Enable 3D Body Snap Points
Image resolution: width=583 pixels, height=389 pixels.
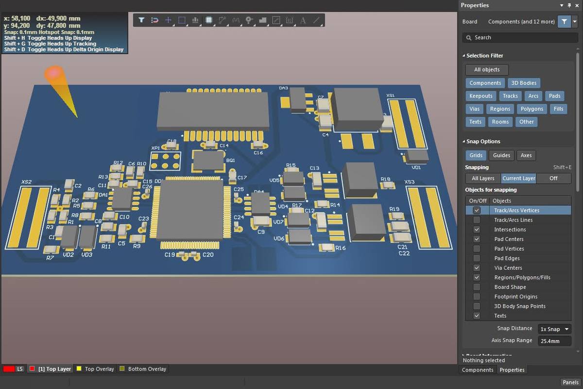point(477,306)
